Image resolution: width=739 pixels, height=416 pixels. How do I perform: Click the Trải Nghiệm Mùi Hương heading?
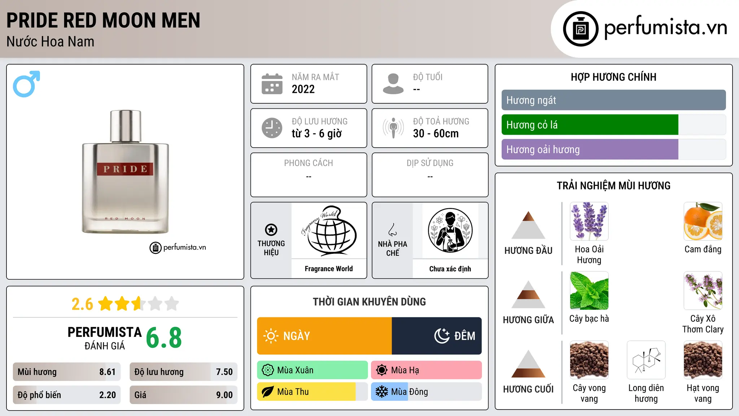[613, 186]
